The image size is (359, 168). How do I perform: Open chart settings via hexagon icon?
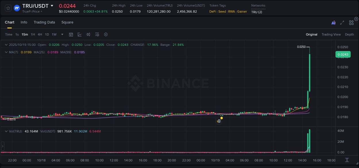[106, 34]
